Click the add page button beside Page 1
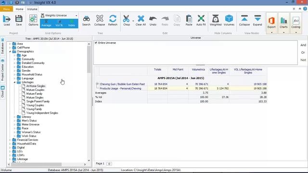The height and width of the screenshot is (173, 308). (109, 163)
